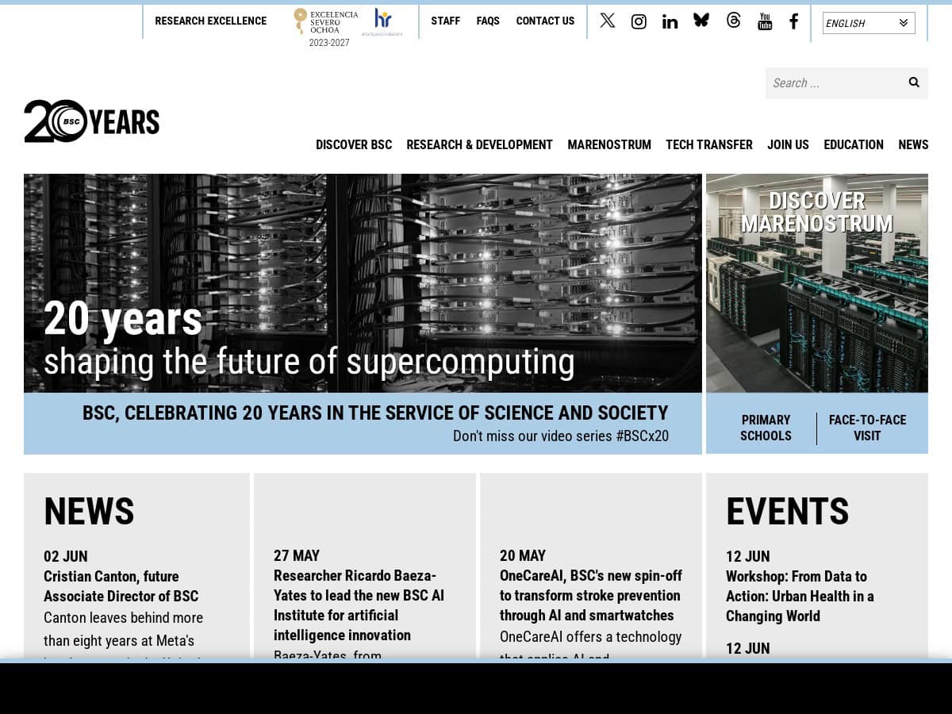Open the FAQs link
The width and height of the screenshot is (952, 714).
click(488, 21)
